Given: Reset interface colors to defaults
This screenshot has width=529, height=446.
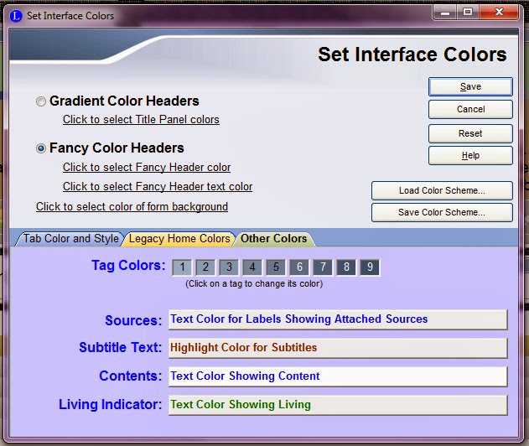Looking at the screenshot, I should pyautogui.click(x=470, y=133).
